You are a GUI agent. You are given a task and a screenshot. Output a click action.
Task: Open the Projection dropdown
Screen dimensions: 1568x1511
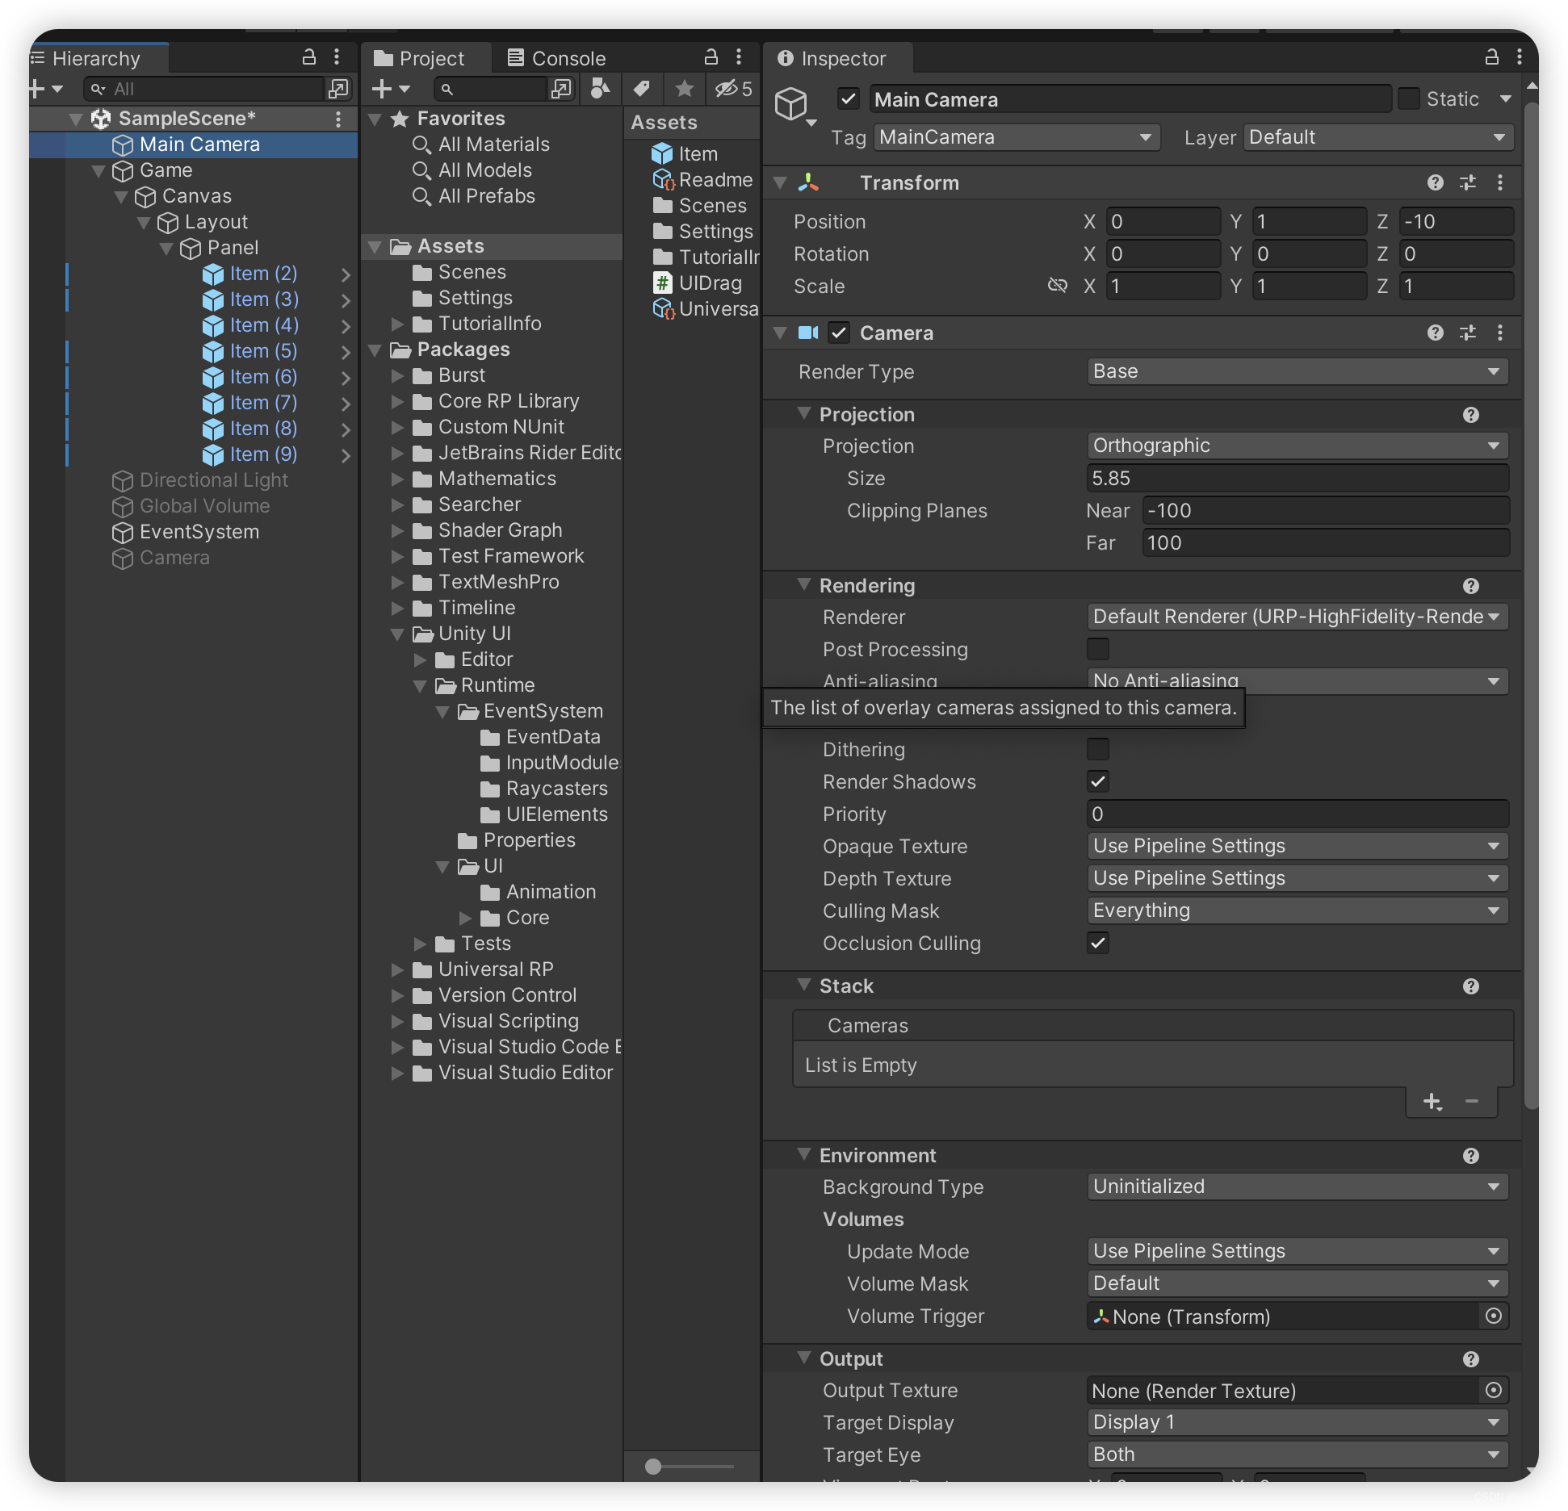click(1296, 446)
